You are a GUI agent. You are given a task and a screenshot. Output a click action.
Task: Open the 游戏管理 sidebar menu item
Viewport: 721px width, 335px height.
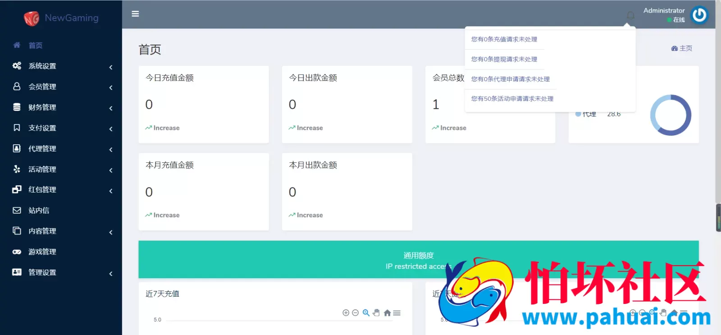click(61, 252)
